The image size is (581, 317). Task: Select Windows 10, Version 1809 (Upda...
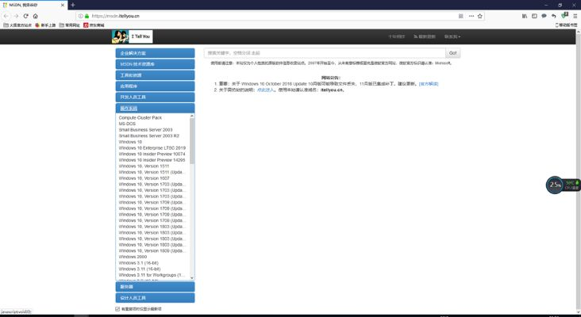tap(152, 250)
